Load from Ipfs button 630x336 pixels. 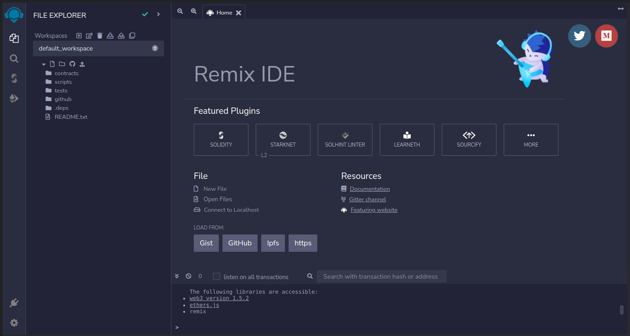(273, 243)
